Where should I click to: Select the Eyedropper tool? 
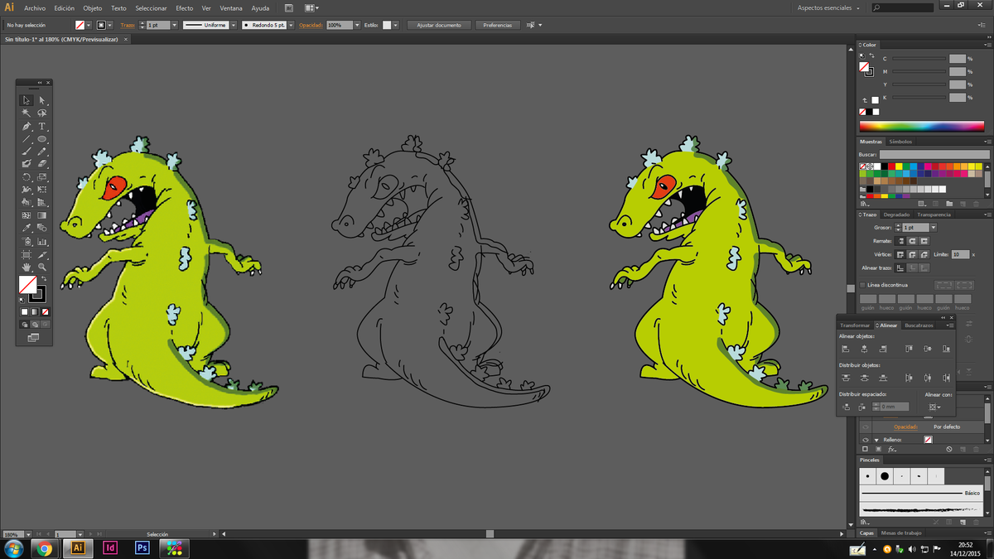tap(27, 229)
